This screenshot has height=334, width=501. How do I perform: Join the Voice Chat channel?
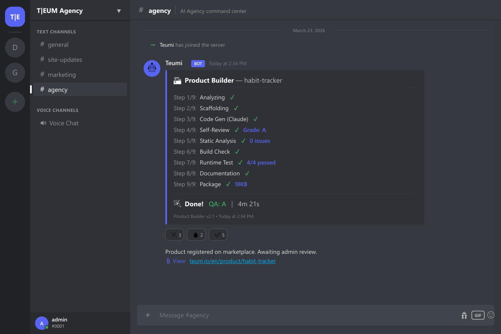(63, 123)
